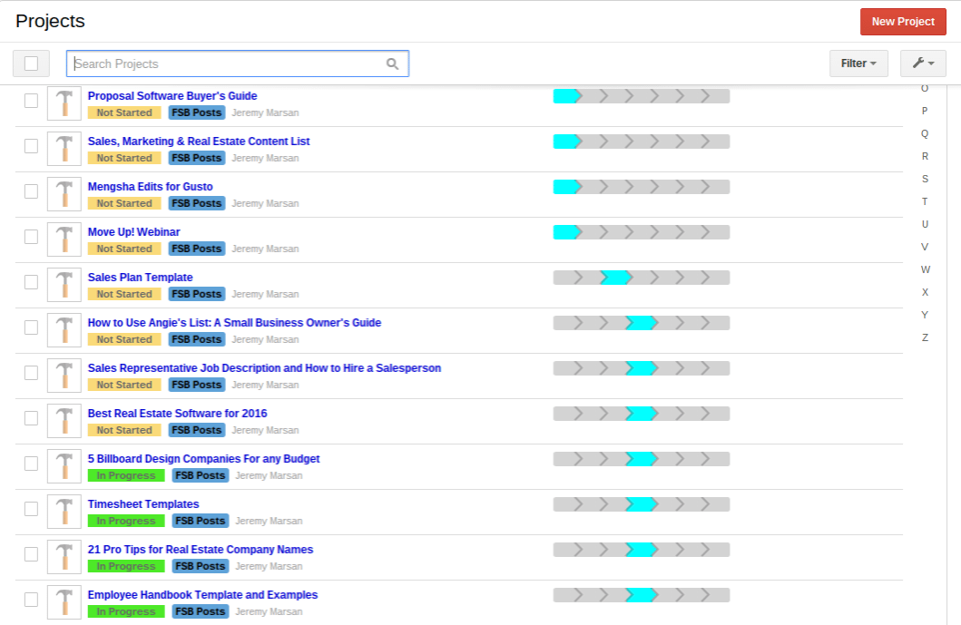
Task: Click hammer icon for Sales Representative Job Description
Action: (x=64, y=376)
